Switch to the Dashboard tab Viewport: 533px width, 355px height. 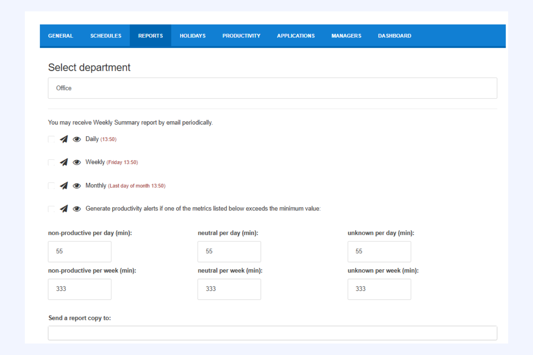pyautogui.click(x=394, y=36)
